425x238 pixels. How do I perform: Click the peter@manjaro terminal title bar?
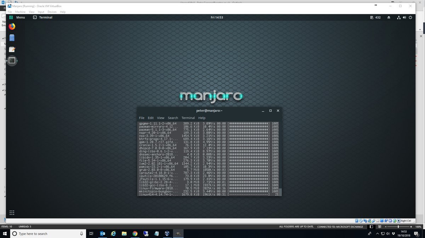tap(209, 110)
